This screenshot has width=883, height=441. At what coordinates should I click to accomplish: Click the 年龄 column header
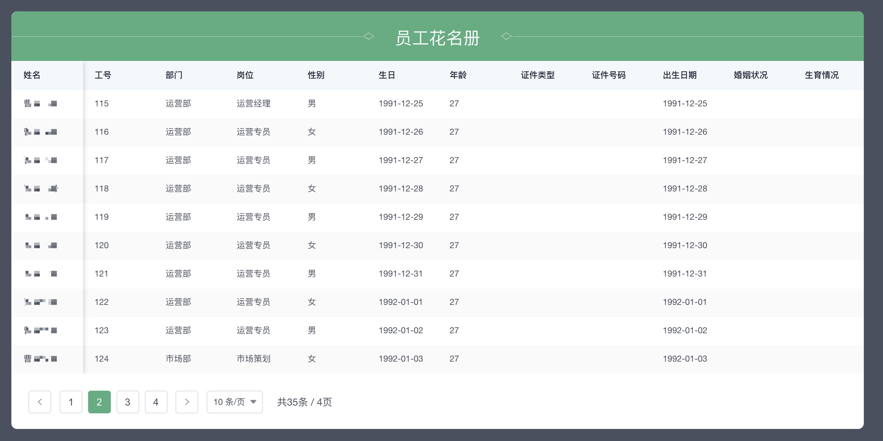pyautogui.click(x=458, y=75)
